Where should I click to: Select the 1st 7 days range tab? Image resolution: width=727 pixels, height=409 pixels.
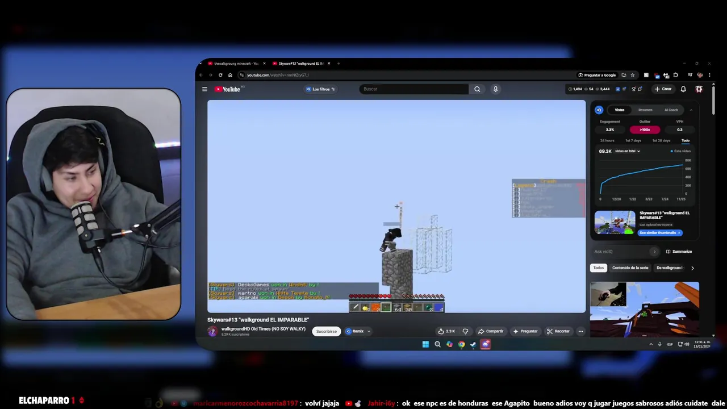pyautogui.click(x=633, y=140)
